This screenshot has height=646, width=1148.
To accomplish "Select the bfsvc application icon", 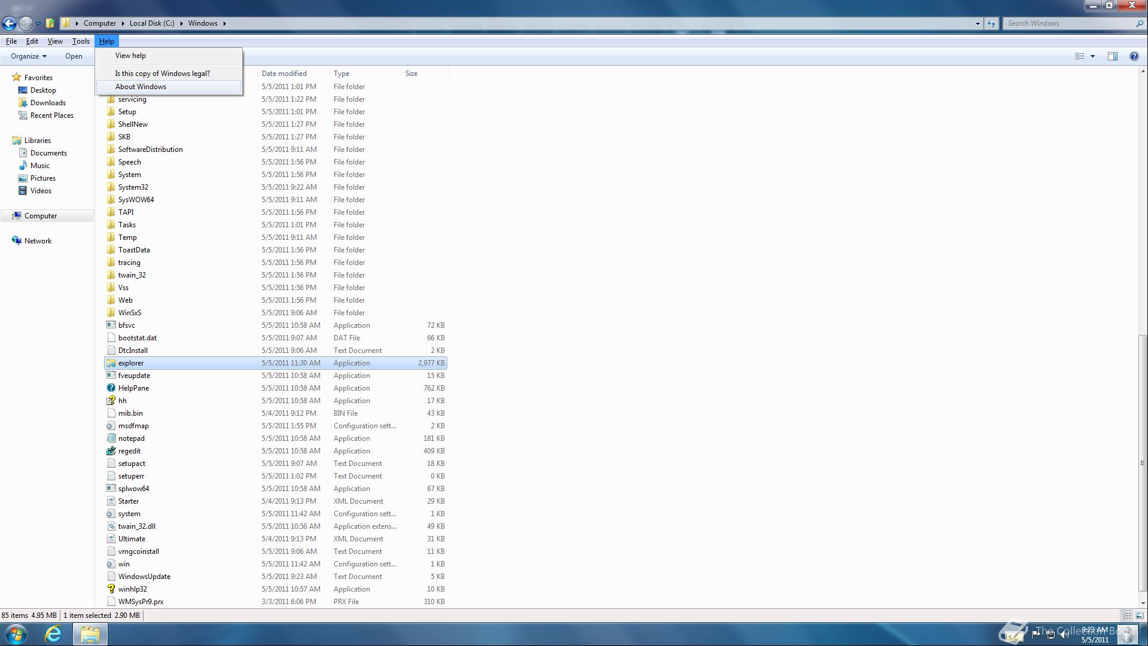I will 111,325.
